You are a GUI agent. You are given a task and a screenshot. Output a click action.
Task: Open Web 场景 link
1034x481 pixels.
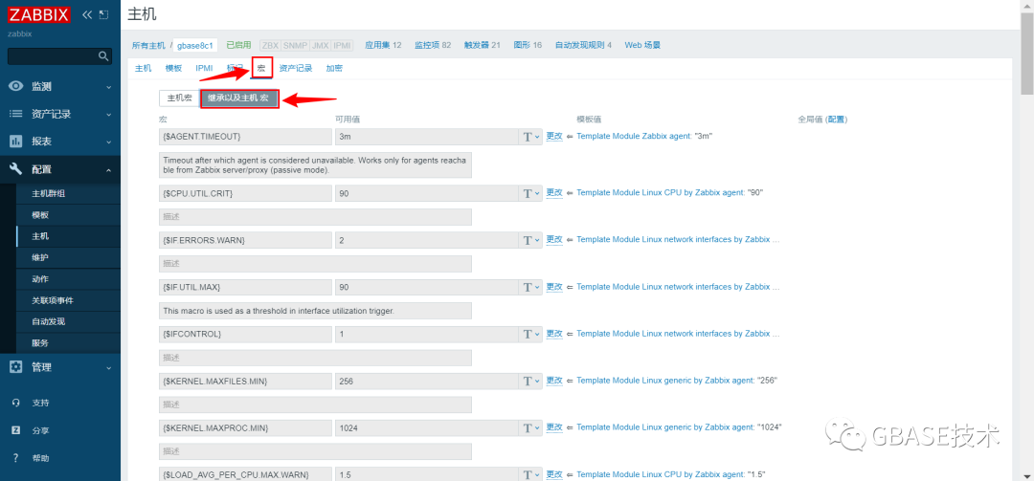[x=643, y=46]
